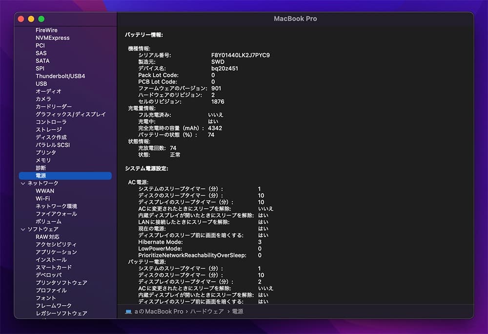Screen dimensions: 488x334
Task: Select ファイアウォール in the sidebar
Action: pyautogui.click(x=56, y=214)
